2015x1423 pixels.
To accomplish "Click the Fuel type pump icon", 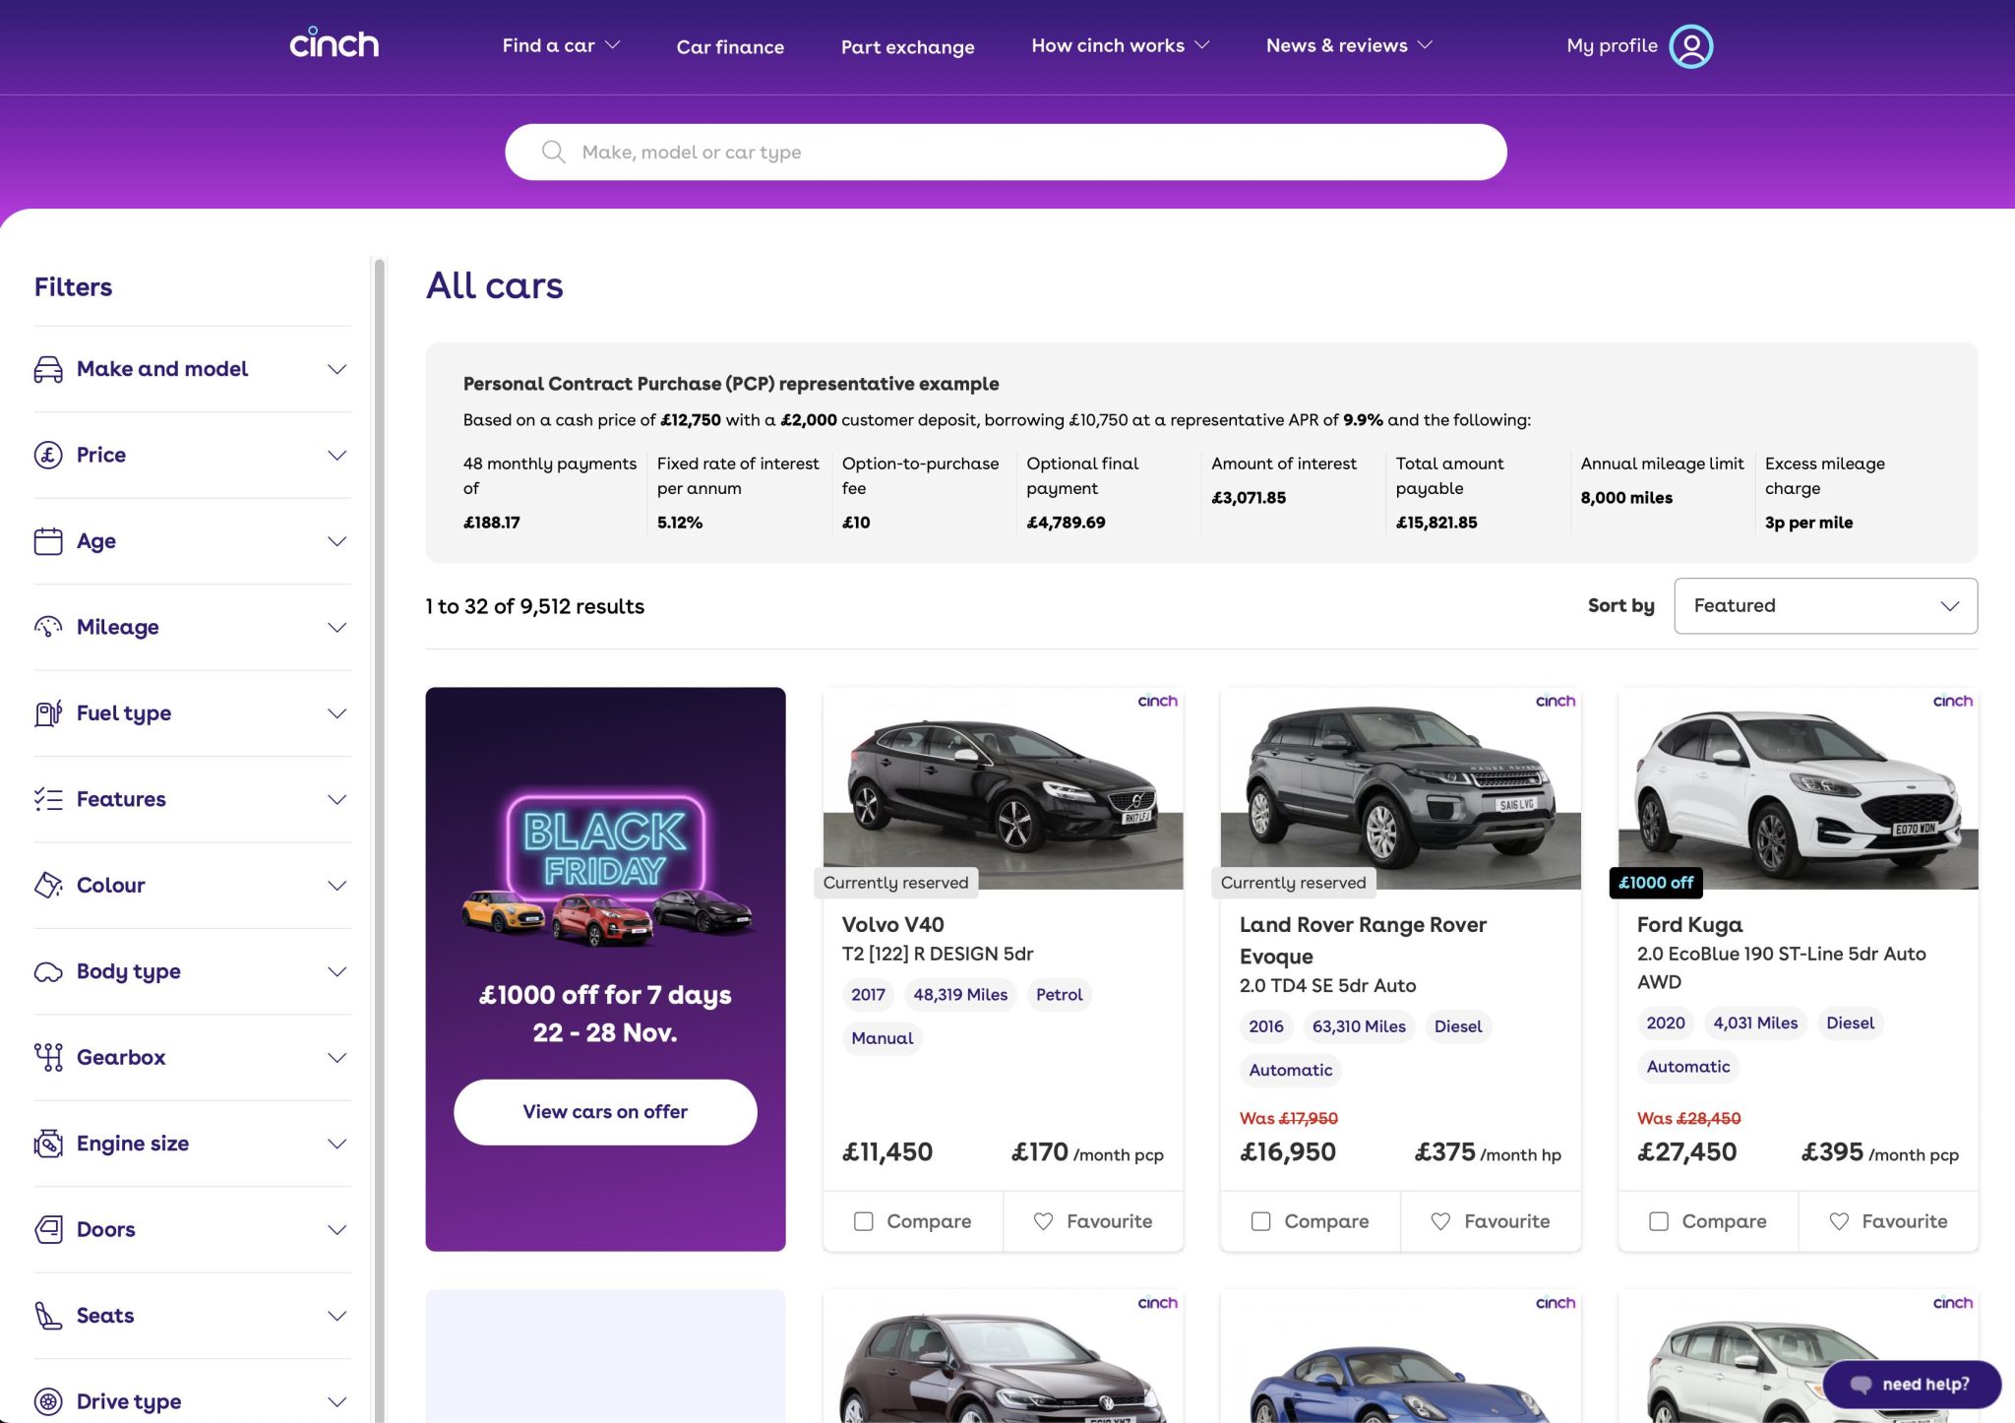I will coord(47,713).
